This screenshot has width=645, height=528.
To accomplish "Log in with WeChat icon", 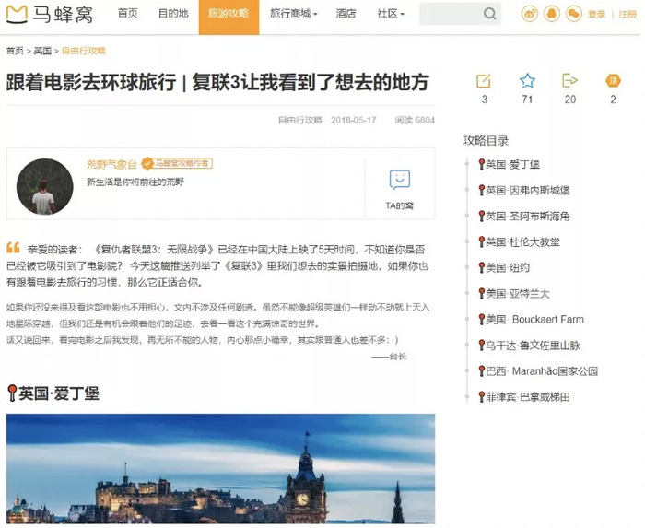I will click(573, 14).
